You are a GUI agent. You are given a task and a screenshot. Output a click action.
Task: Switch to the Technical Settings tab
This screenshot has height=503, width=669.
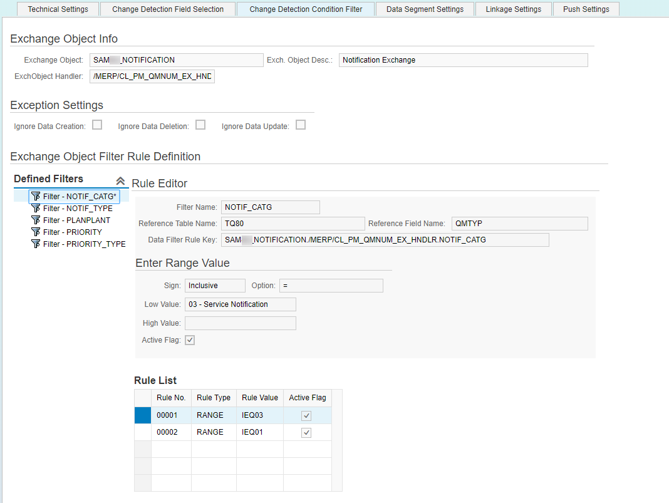58,9
